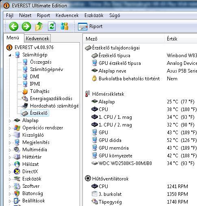This screenshot has height=206, width=197.
Task: Click the Háttértár storage icon
Action: pyautogui.click(x=17, y=157)
